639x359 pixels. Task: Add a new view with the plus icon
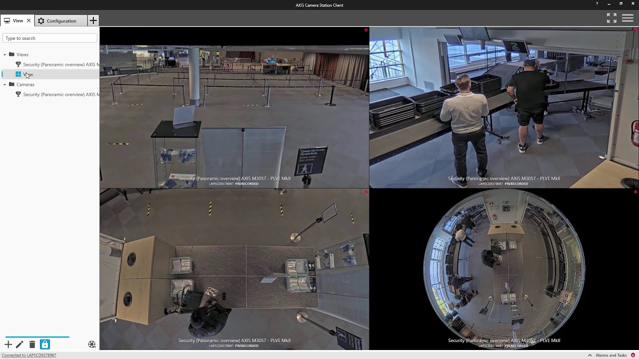[x=8, y=345]
